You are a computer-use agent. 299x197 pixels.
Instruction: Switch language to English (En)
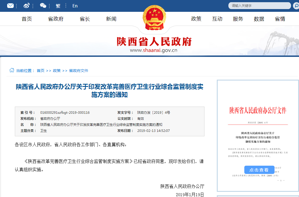tap(75, 6)
